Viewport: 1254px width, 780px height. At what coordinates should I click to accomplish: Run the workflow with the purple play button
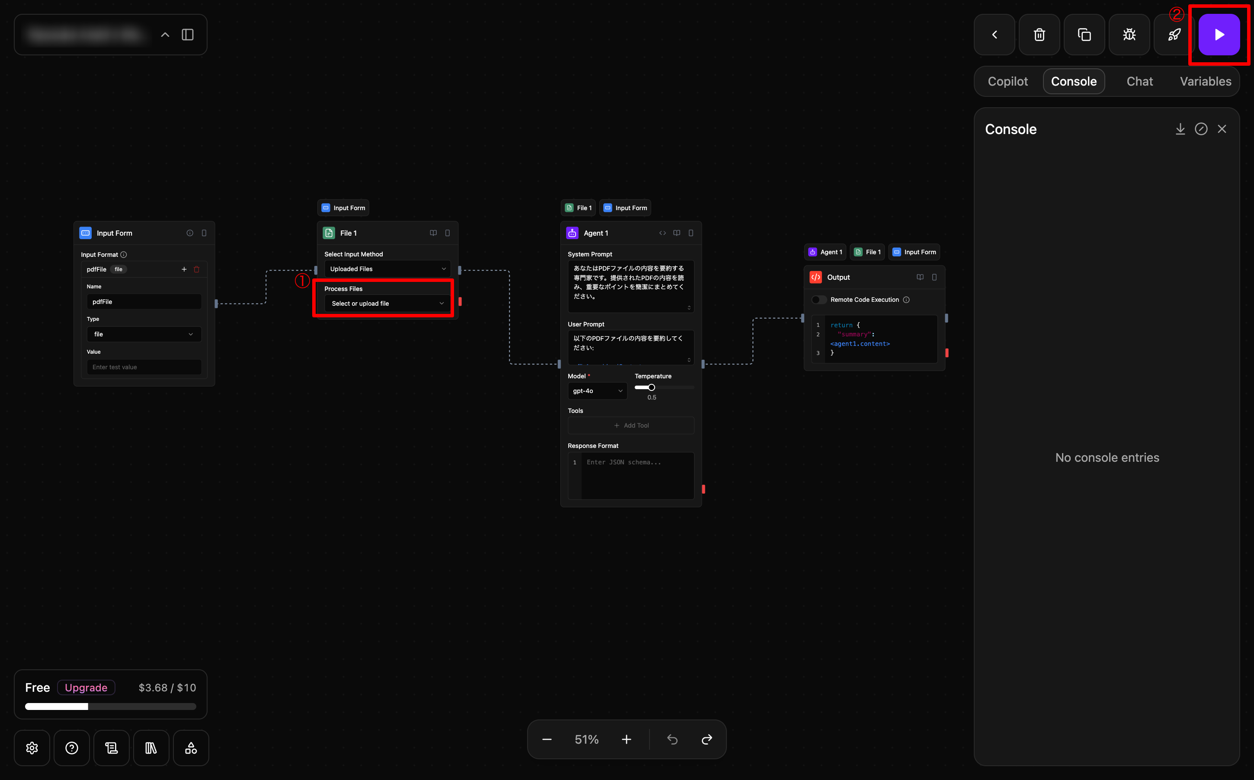click(x=1219, y=35)
